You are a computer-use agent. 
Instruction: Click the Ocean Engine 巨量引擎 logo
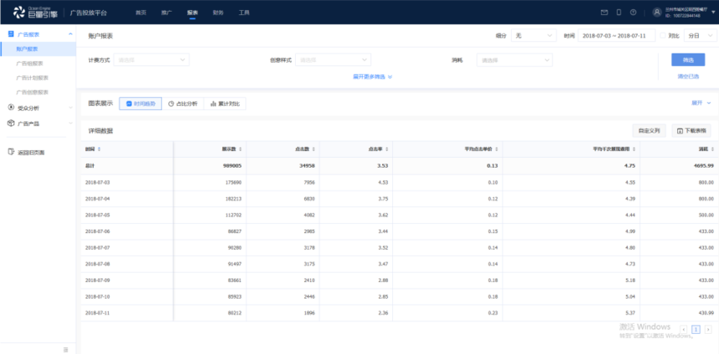[x=35, y=12]
